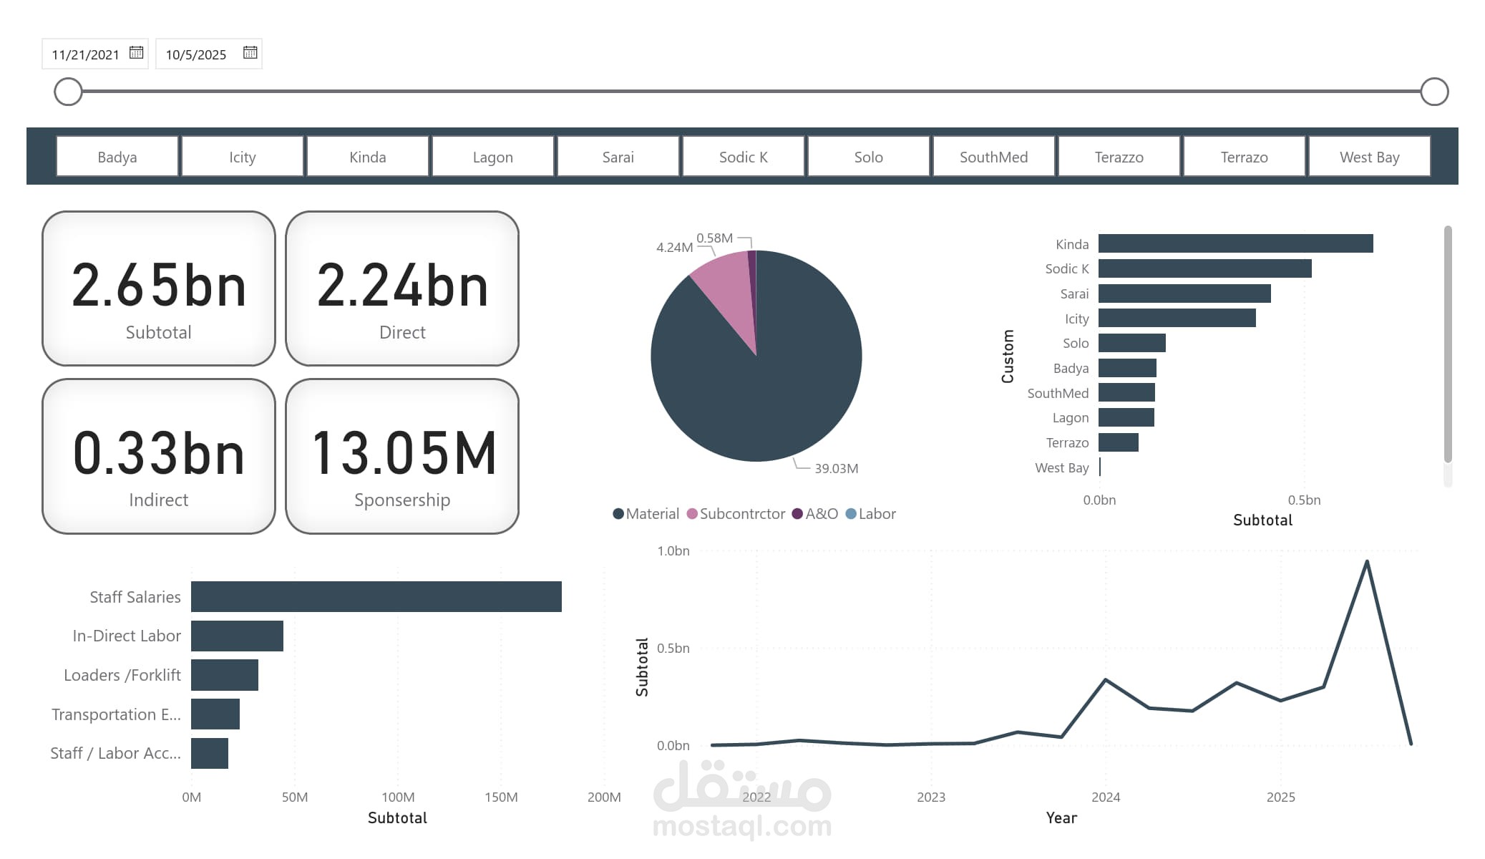
Task: Open the start date calendar picker icon
Action: (136, 53)
